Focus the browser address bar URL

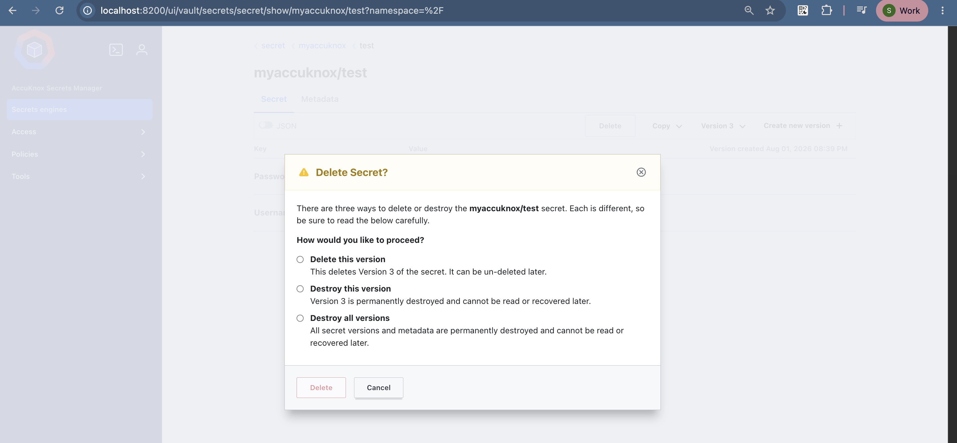[x=272, y=10]
